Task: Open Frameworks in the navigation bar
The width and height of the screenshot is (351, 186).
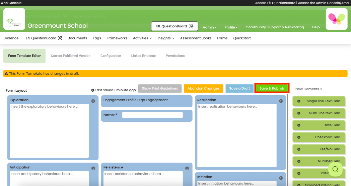Action: click(x=117, y=38)
